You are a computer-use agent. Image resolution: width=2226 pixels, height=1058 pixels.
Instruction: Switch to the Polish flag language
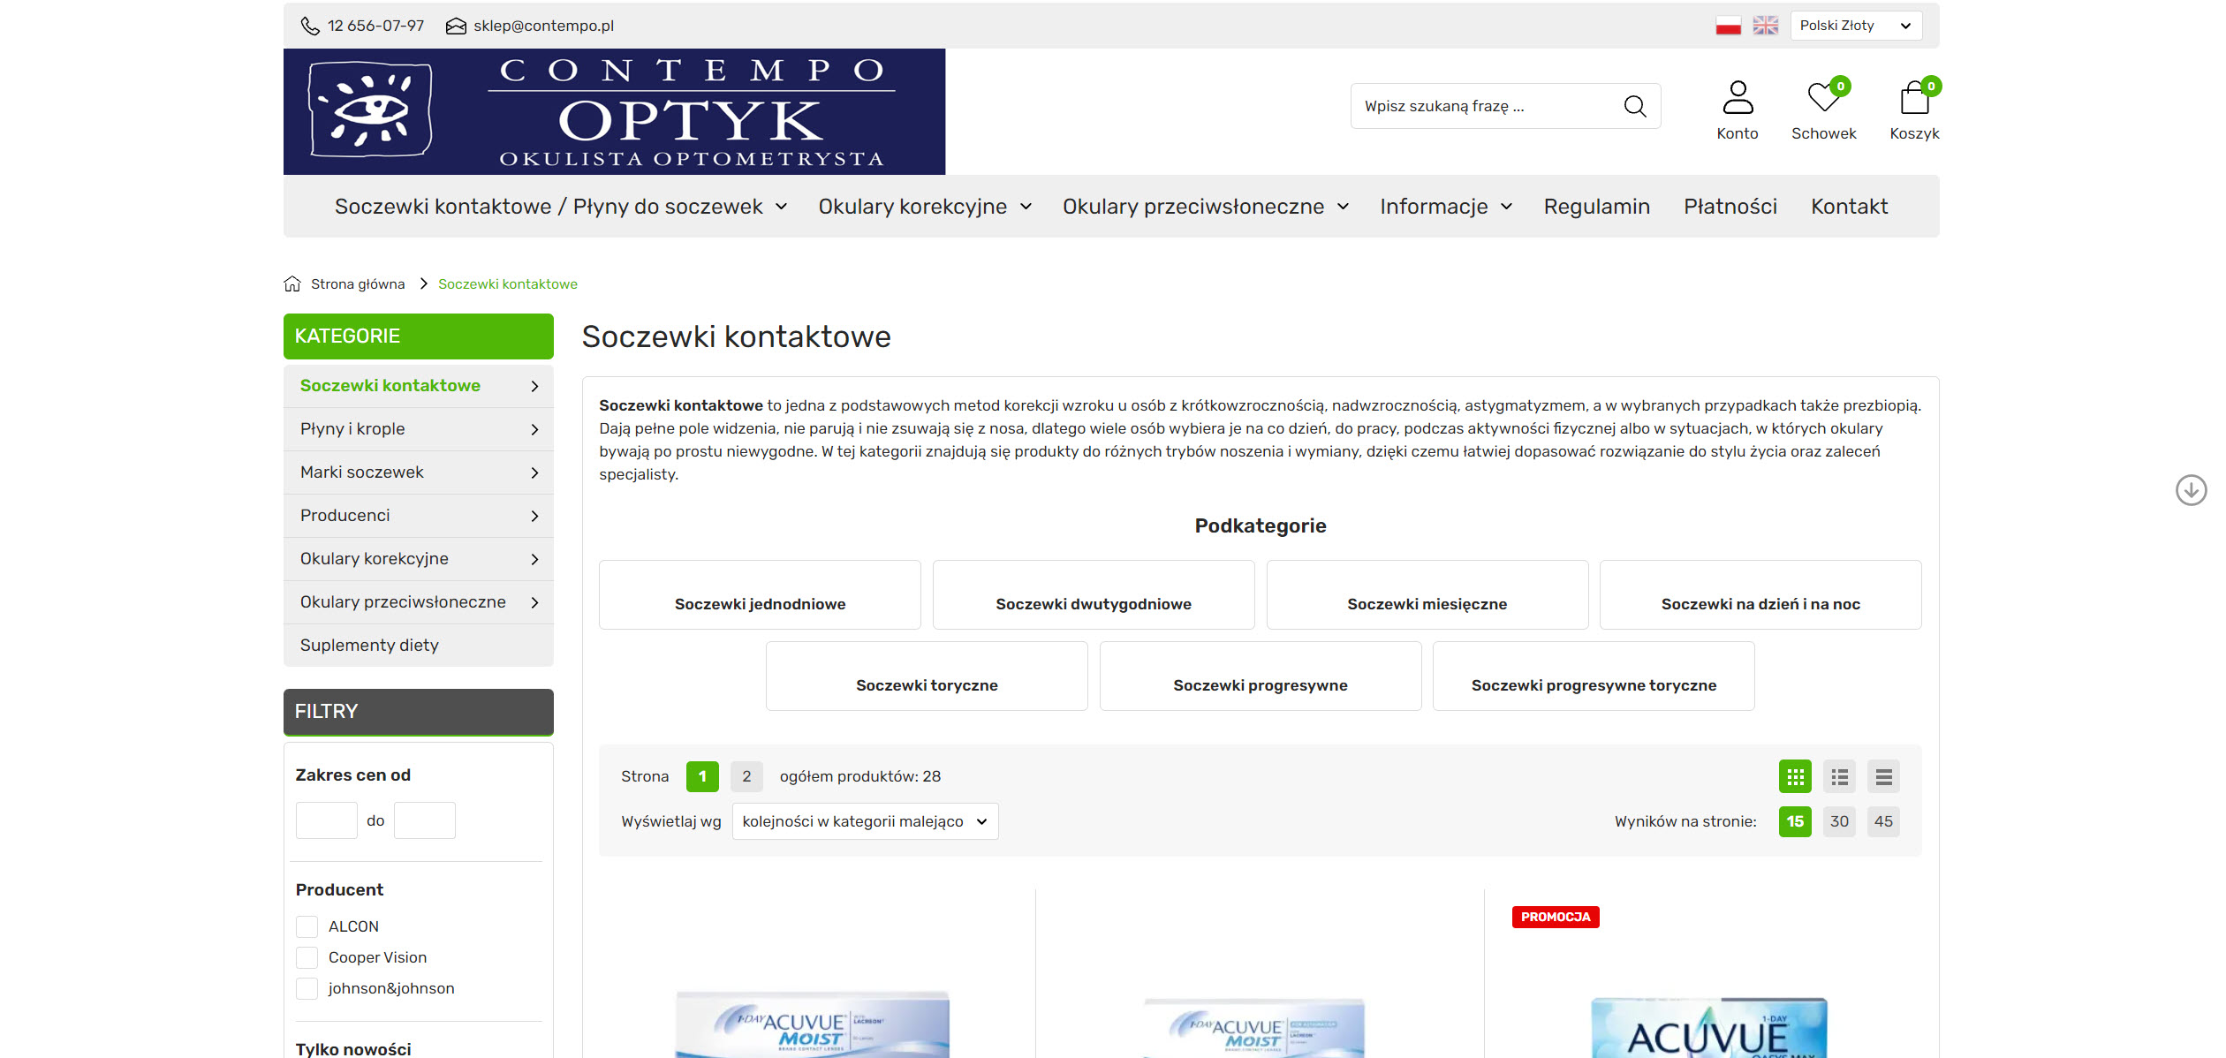point(1728,26)
